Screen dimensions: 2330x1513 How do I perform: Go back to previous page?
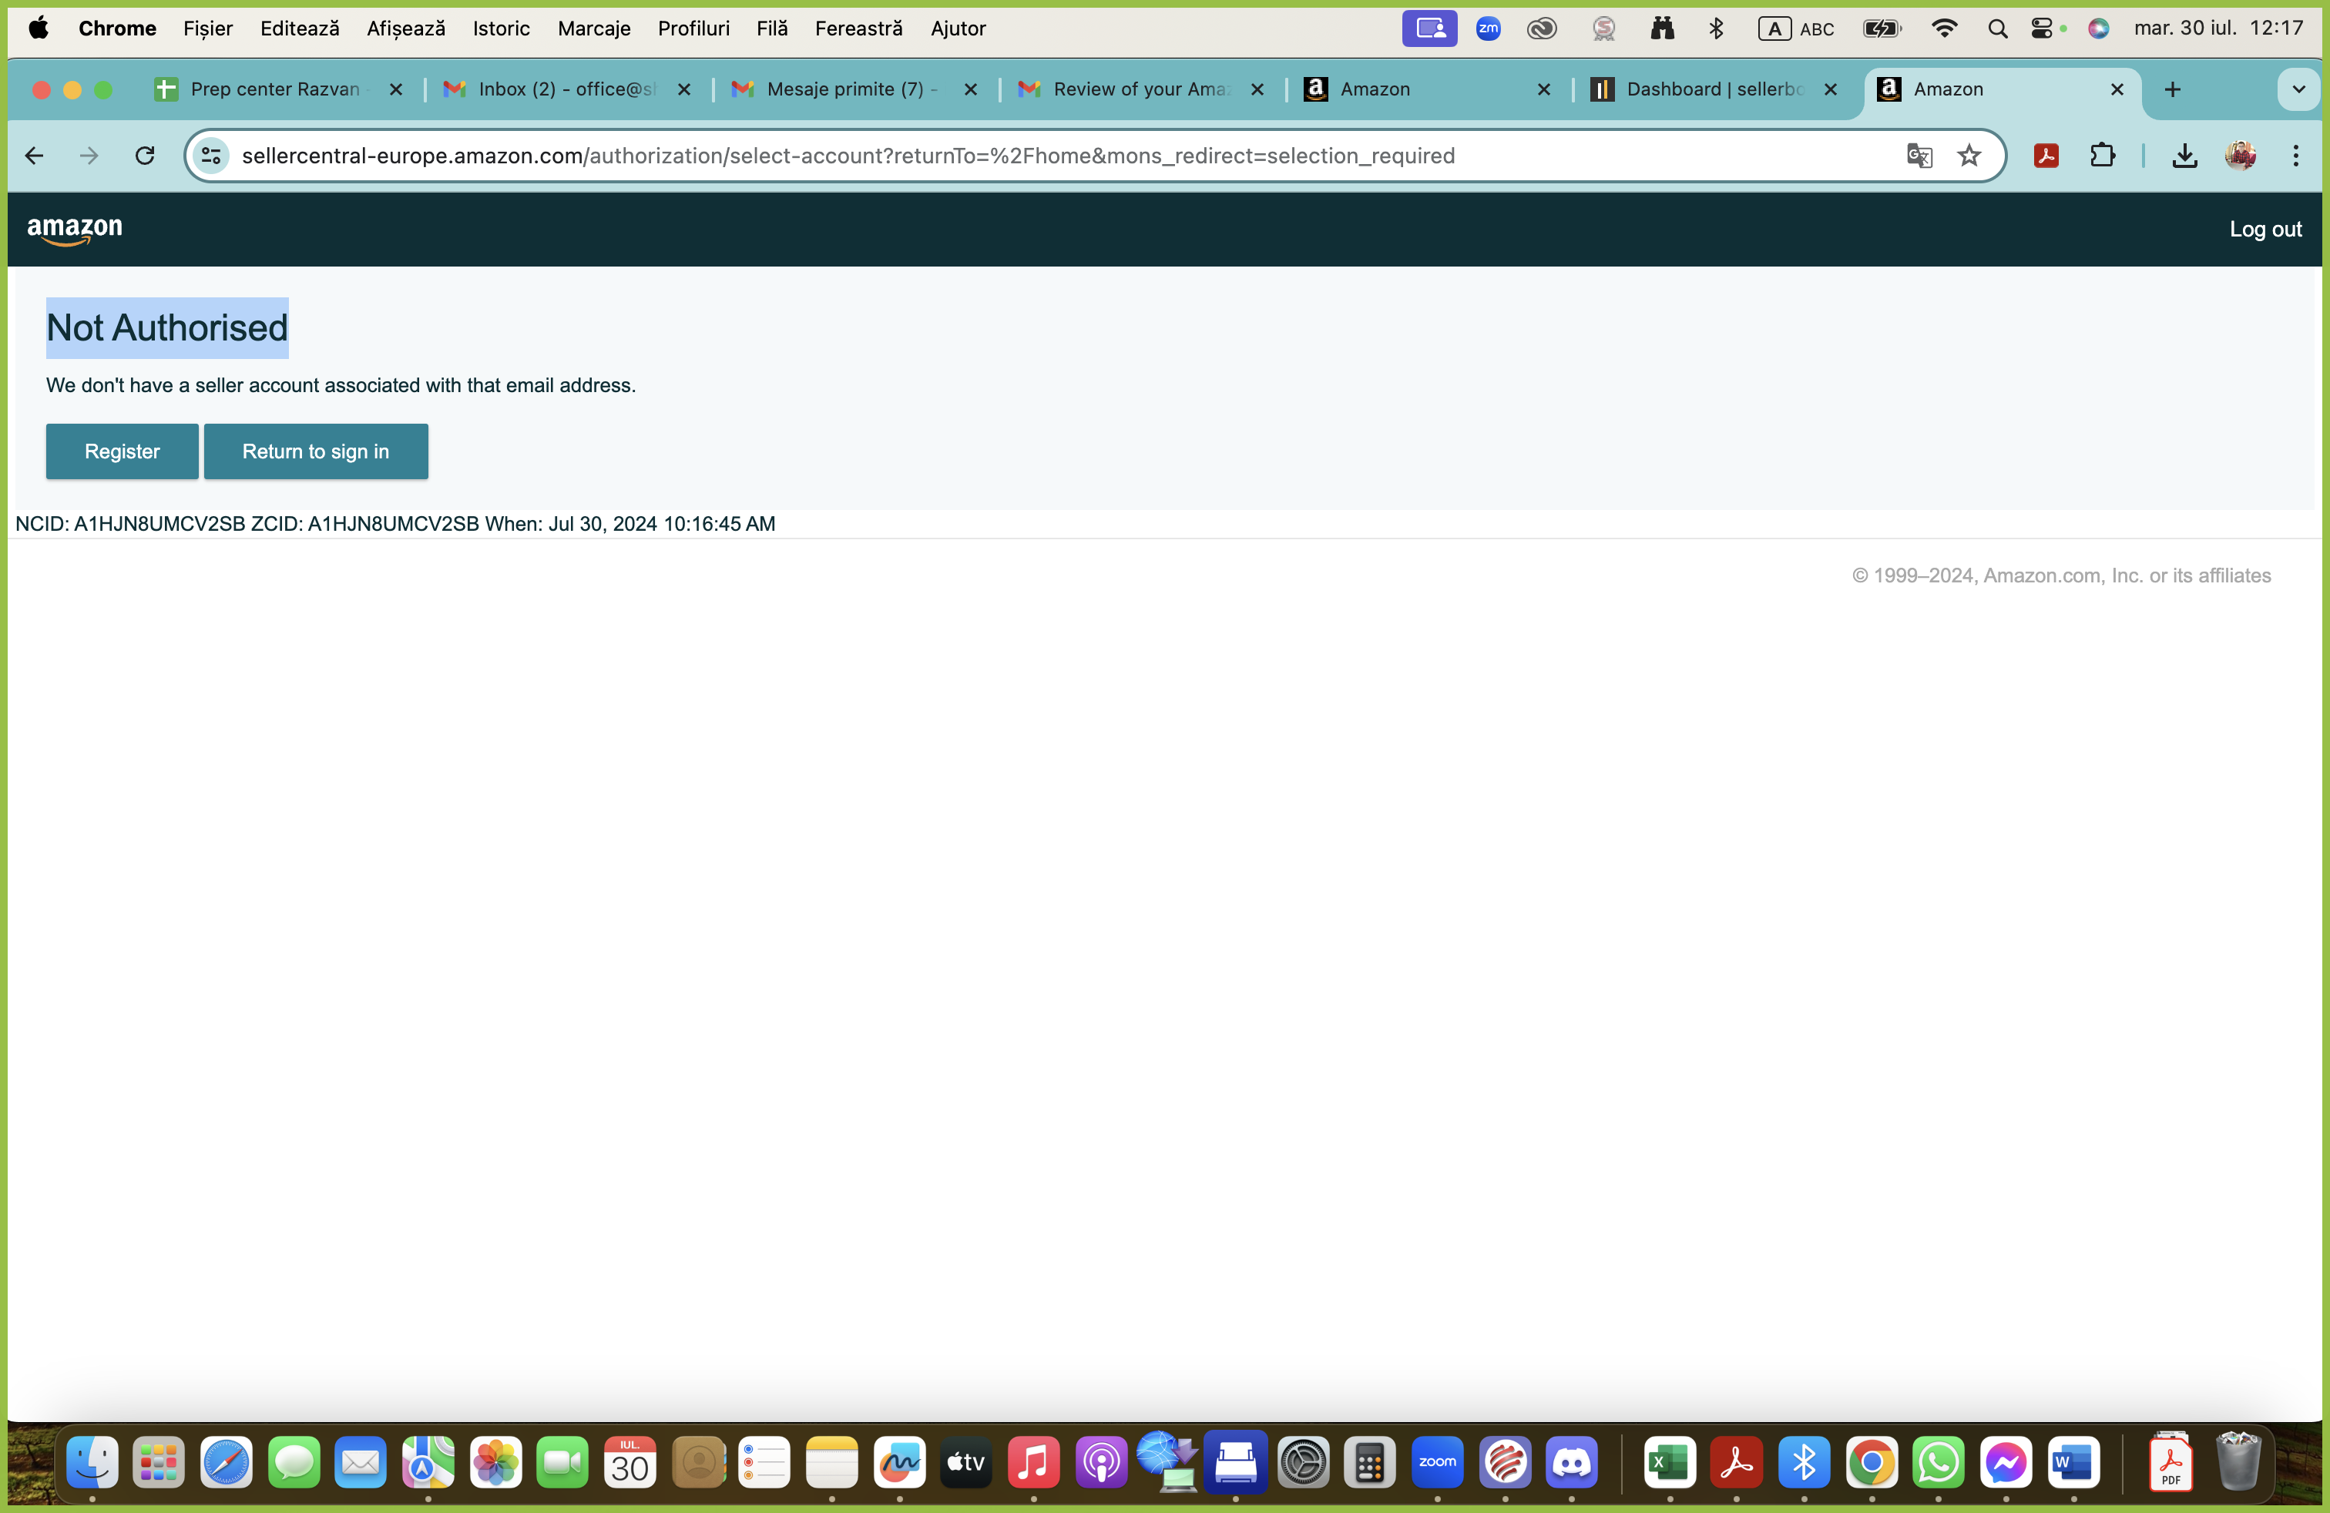coord(34,156)
